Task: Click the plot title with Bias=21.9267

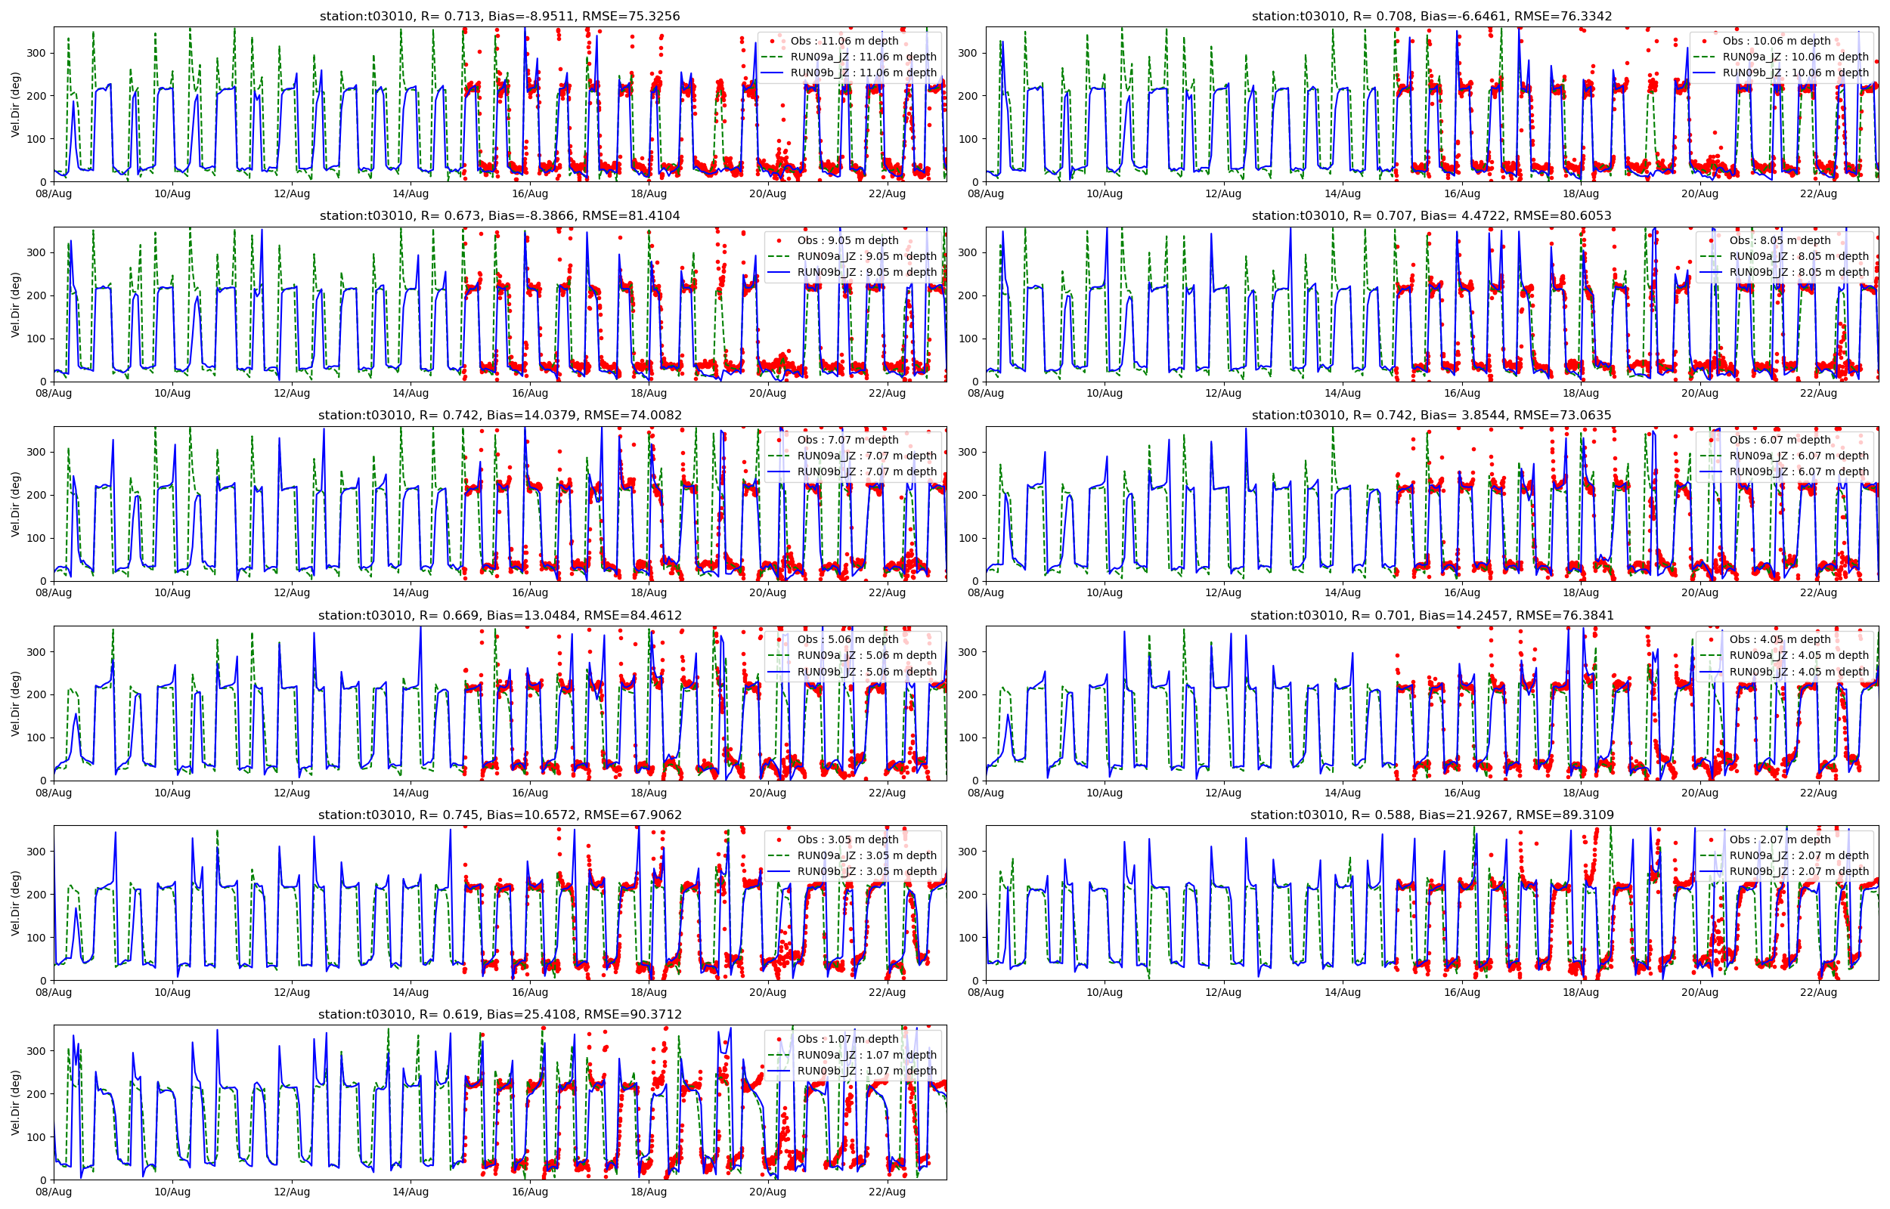Action: click(1431, 815)
